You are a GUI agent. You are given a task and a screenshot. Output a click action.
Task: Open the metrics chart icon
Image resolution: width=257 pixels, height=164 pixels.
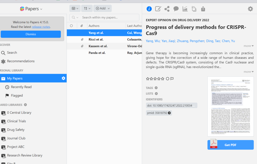coord(185,9)
